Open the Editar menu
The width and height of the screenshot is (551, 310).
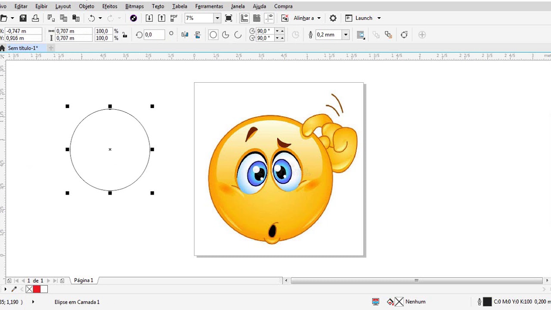(x=21, y=6)
